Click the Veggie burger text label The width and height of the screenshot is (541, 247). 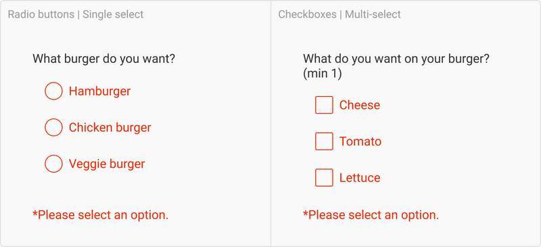[107, 164]
